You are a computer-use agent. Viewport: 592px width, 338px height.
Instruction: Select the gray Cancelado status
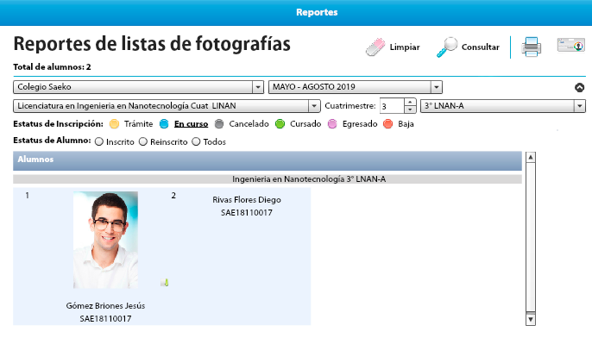[x=219, y=124]
